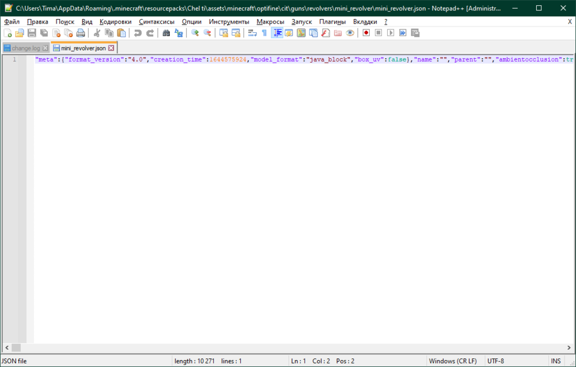Save the current recorded macro icon
Screen dimensions: 576x367
click(x=415, y=33)
